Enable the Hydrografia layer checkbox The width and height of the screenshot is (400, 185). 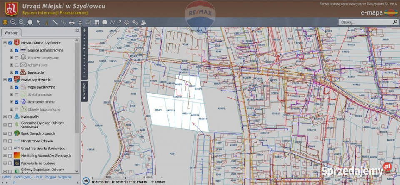(x=10, y=116)
